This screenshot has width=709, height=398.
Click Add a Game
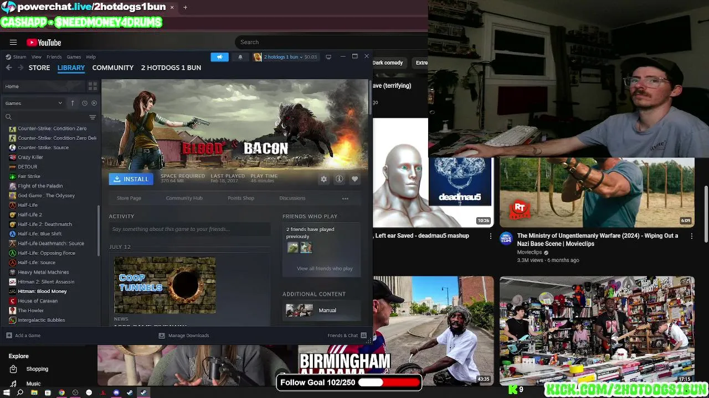click(23, 336)
